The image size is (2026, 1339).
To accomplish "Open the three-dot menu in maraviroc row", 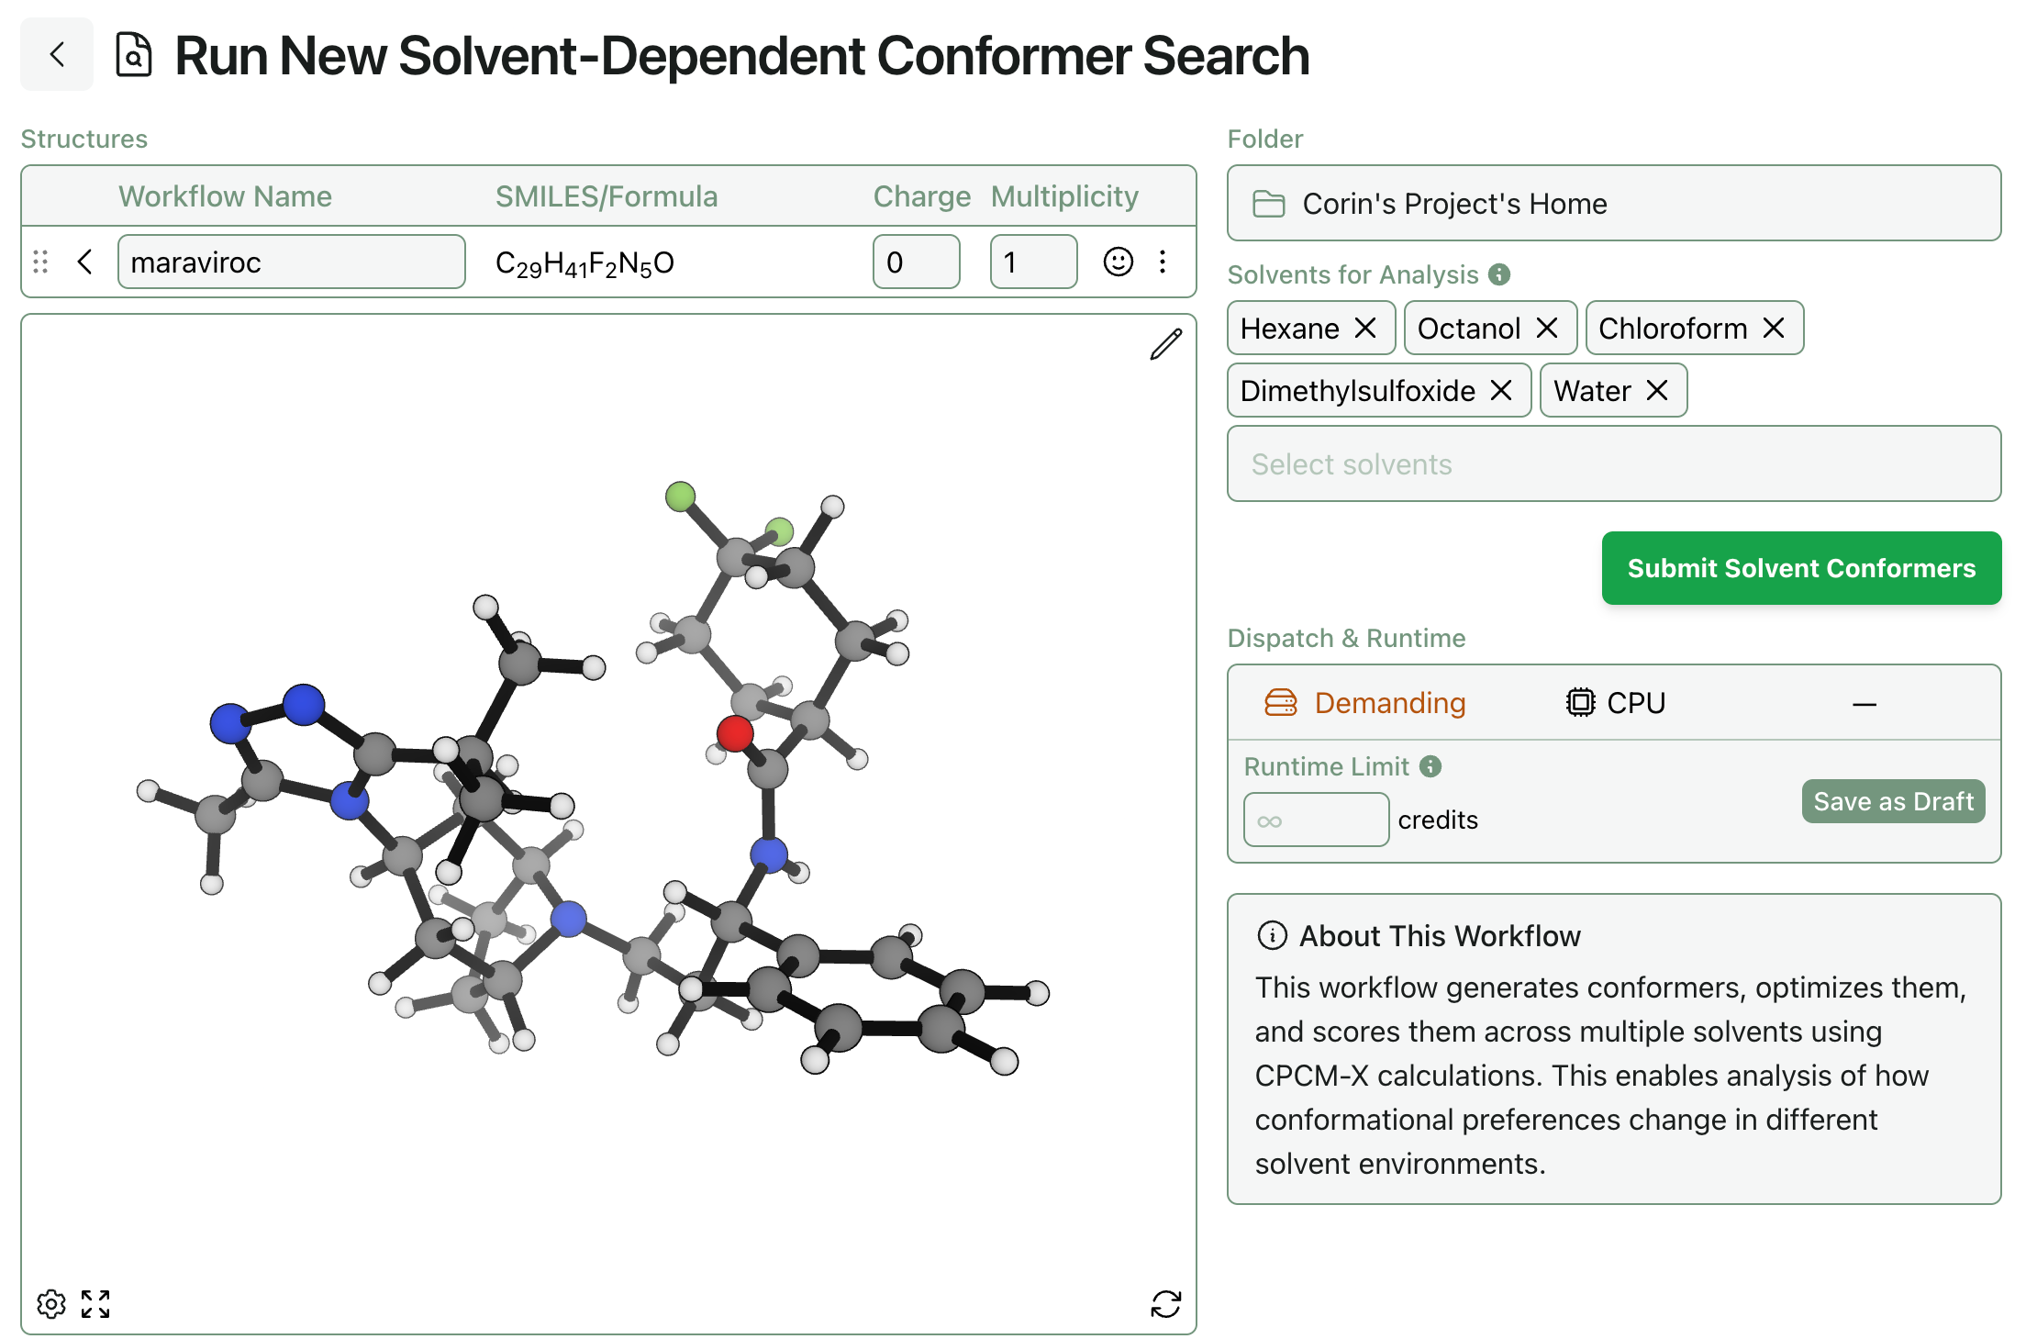I will point(1163,262).
